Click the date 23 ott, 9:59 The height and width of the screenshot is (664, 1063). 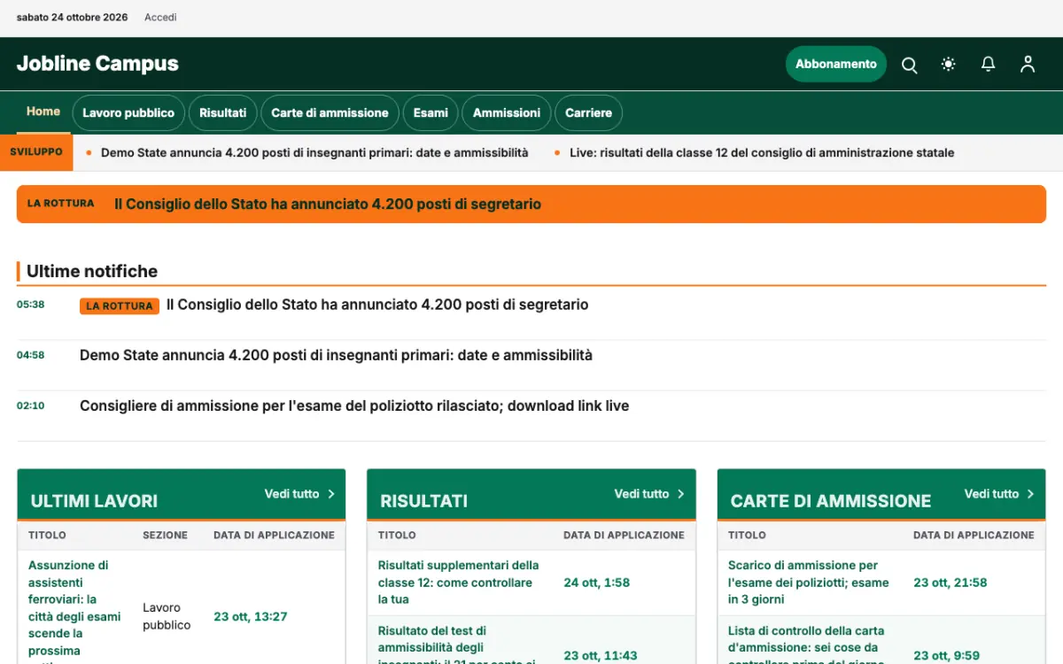coord(947,656)
